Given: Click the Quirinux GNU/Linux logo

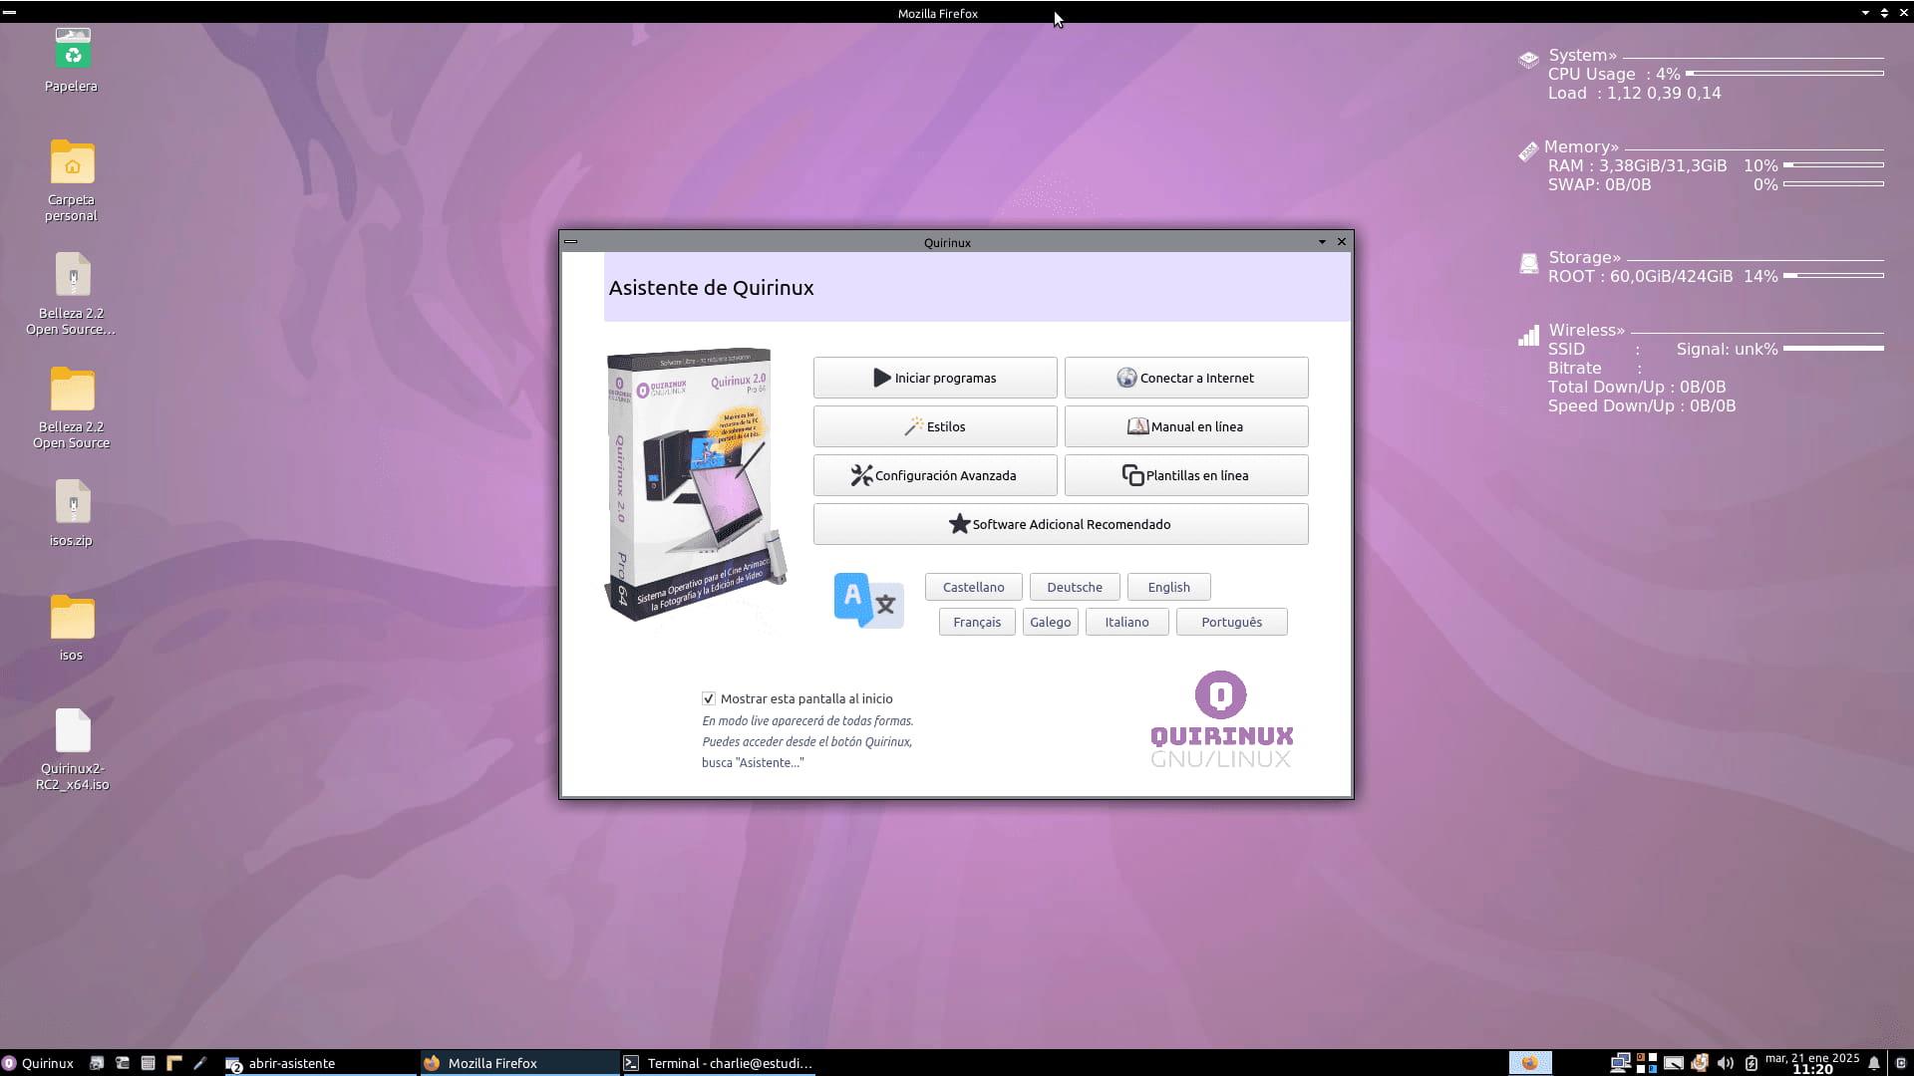Looking at the screenshot, I should click(1221, 718).
